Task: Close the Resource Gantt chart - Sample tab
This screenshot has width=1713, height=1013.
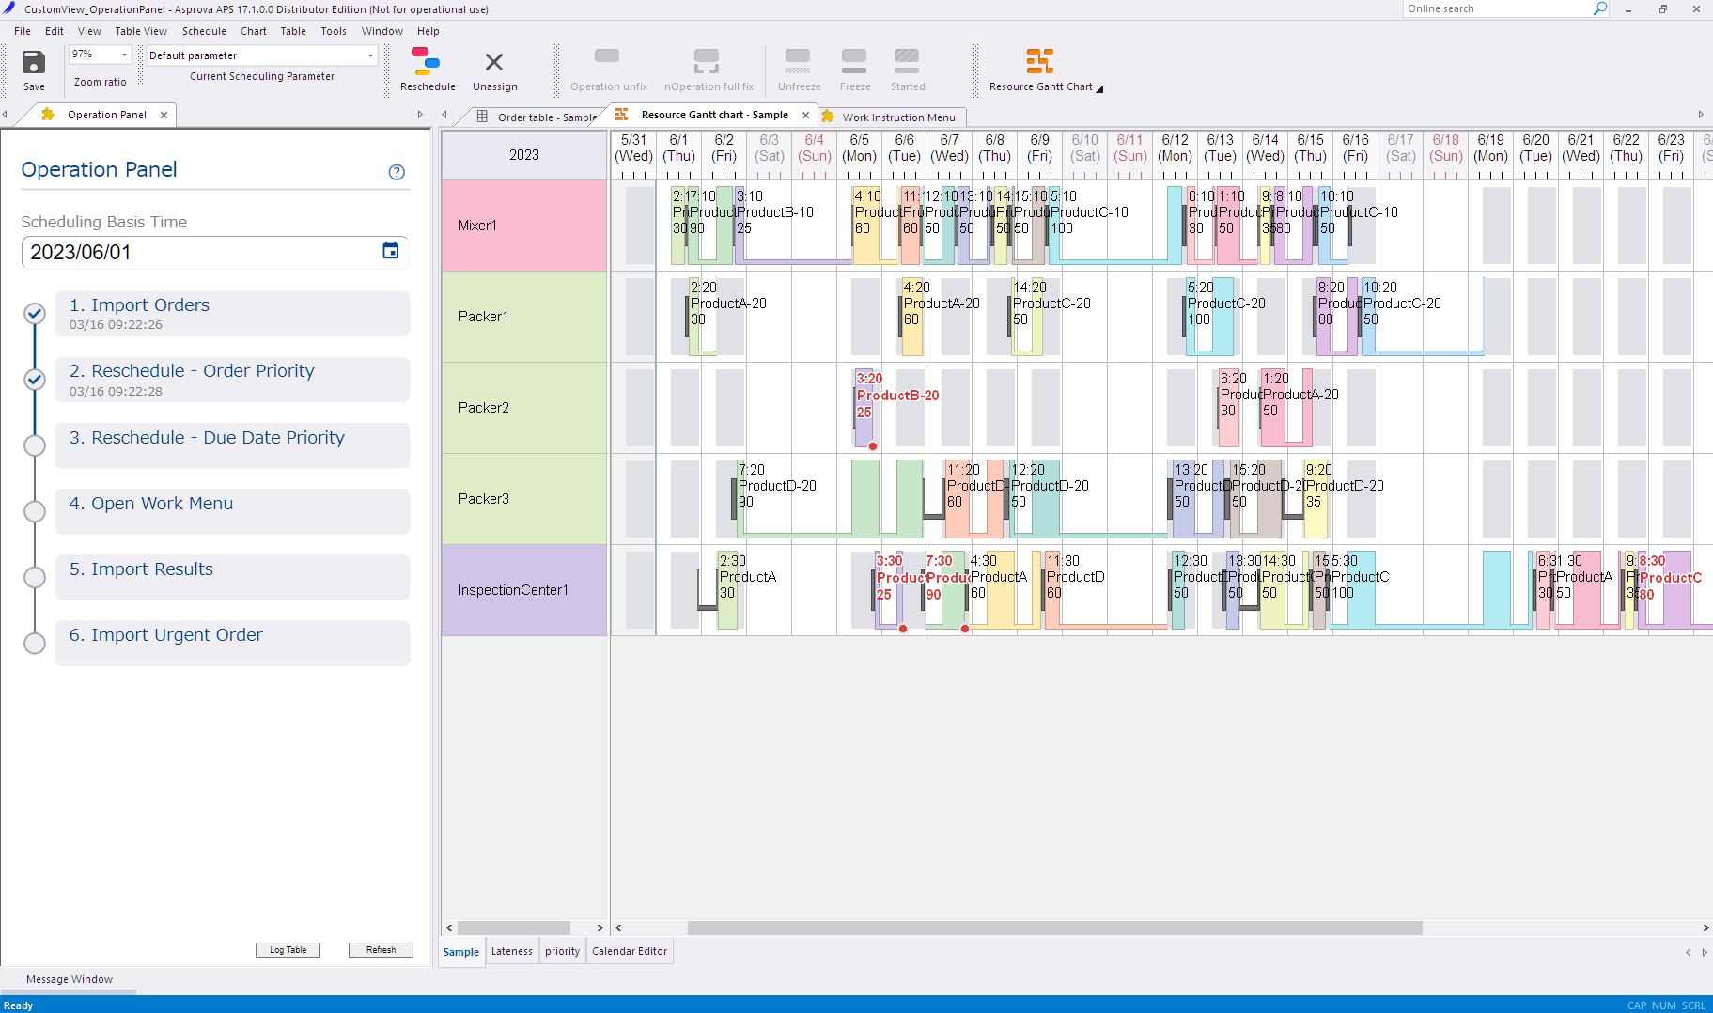Action: pyautogui.click(x=805, y=115)
